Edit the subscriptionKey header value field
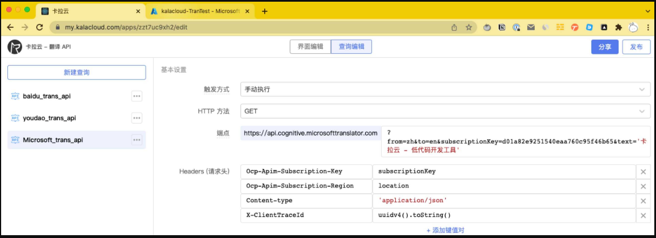Viewport: 656px width, 238px height. [x=503, y=172]
